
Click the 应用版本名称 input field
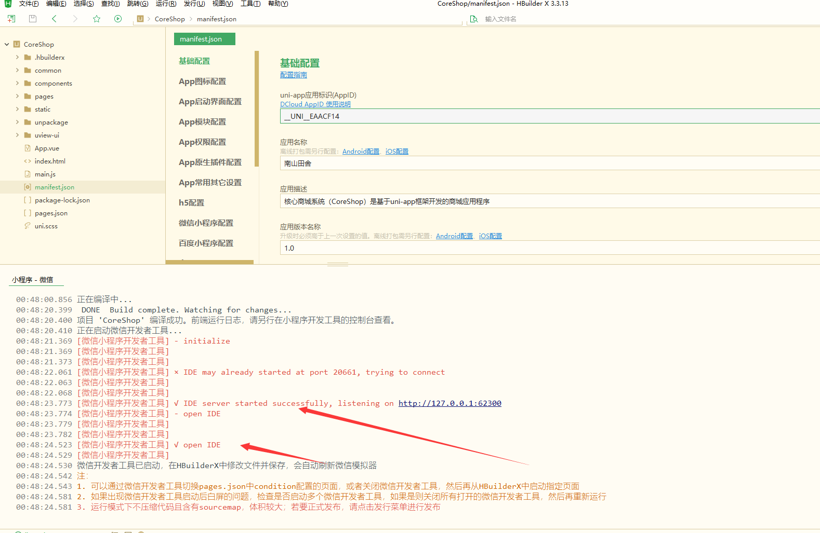(550, 248)
